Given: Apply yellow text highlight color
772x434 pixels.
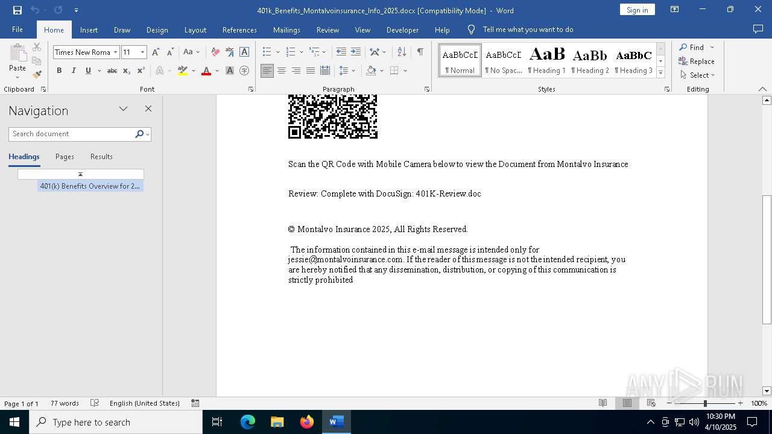Looking at the screenshot, I should 183,71.
